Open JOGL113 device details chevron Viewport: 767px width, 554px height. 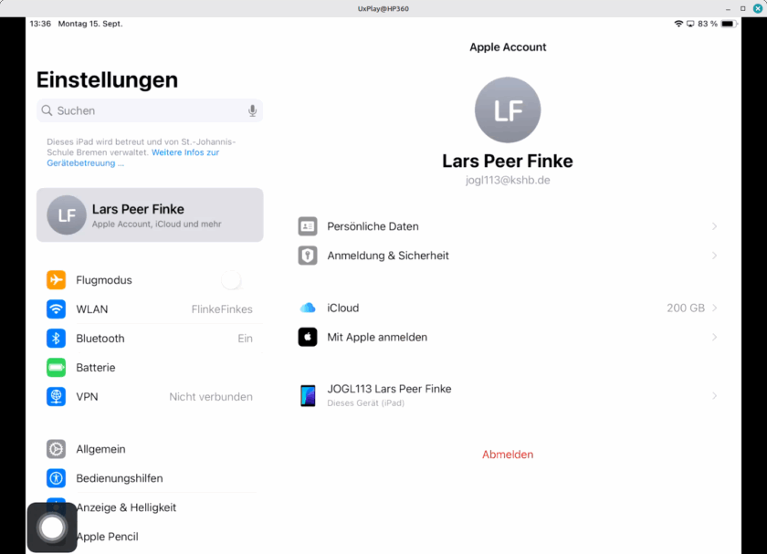pyautogui.click(x=715, y=395)
